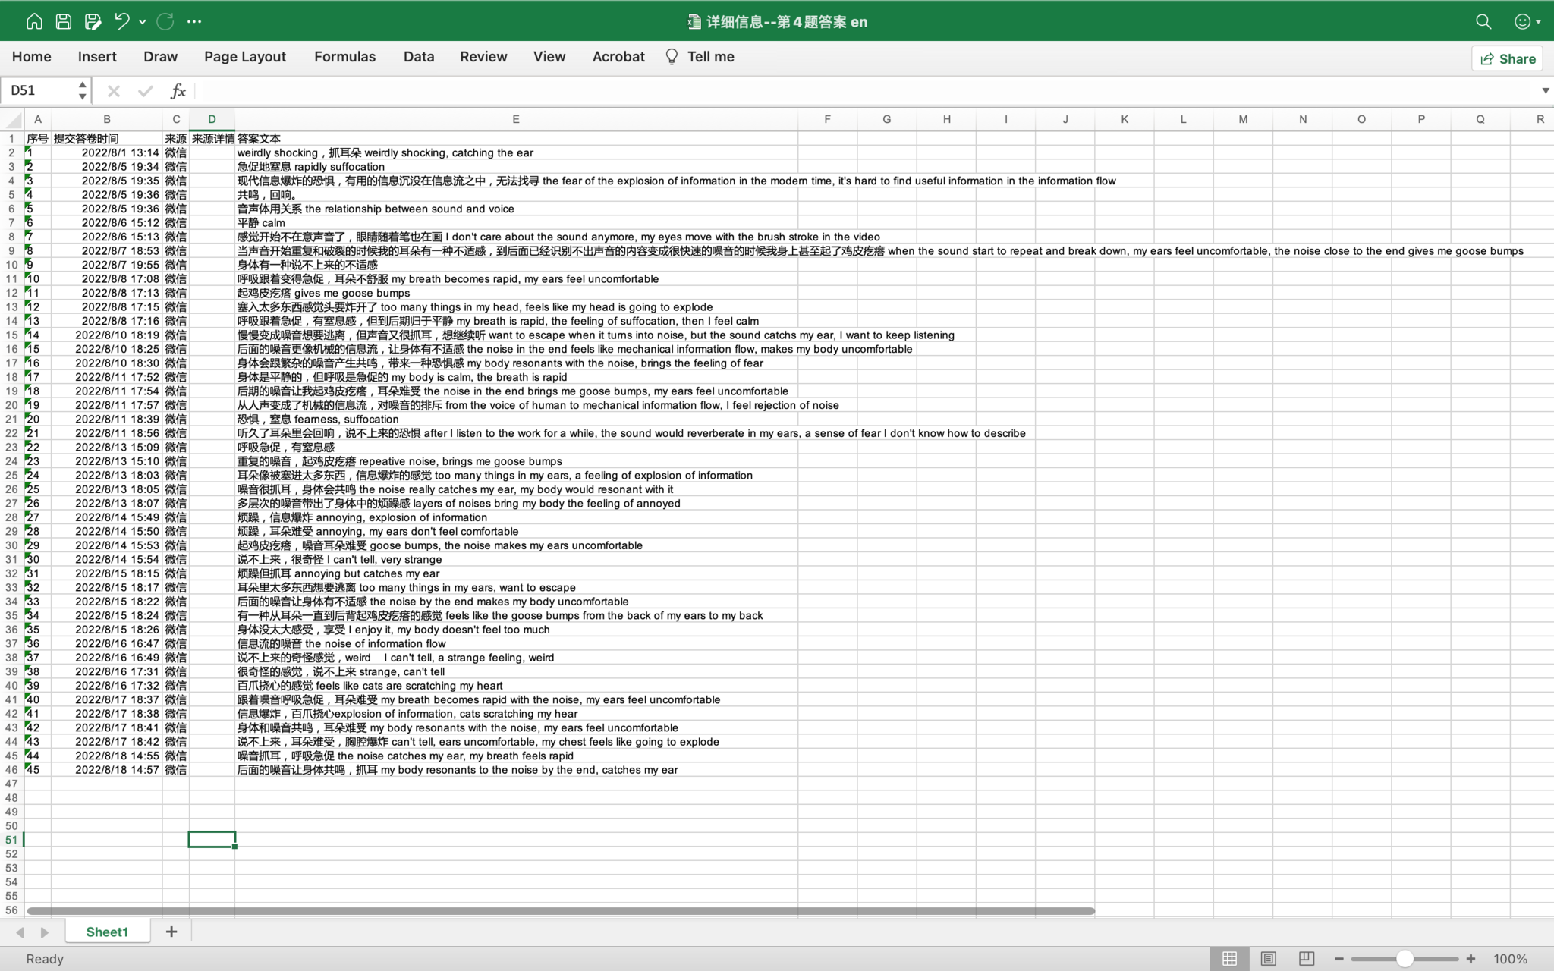1554x971 pixels.
Task: Click the Insert Function fx icon
Action: click(x=178, y=91)
